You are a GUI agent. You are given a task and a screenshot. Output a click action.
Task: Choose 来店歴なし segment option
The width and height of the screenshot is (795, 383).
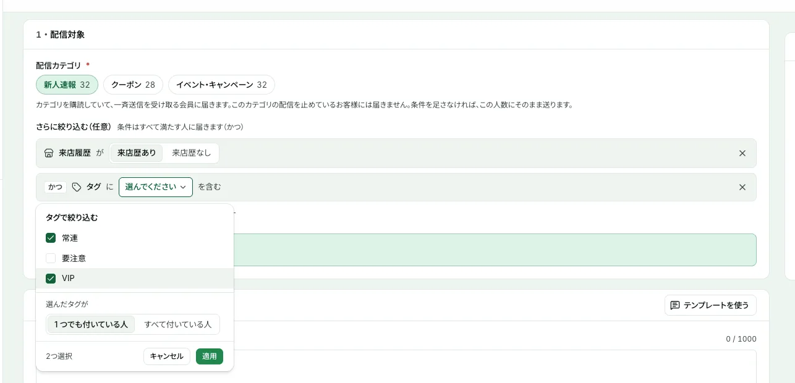(191, 153)
